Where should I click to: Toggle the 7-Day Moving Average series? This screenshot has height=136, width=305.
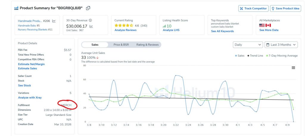coord(281,56)
